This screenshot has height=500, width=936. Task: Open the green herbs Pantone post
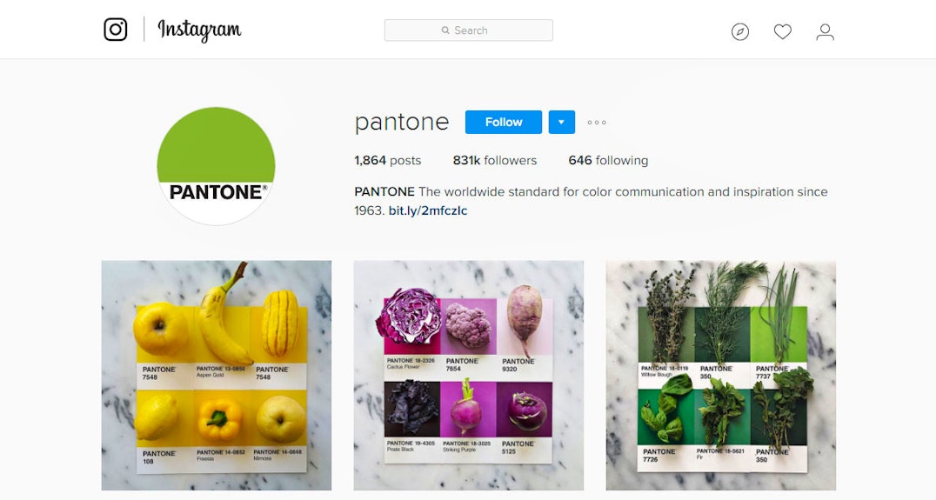[721, 376]
